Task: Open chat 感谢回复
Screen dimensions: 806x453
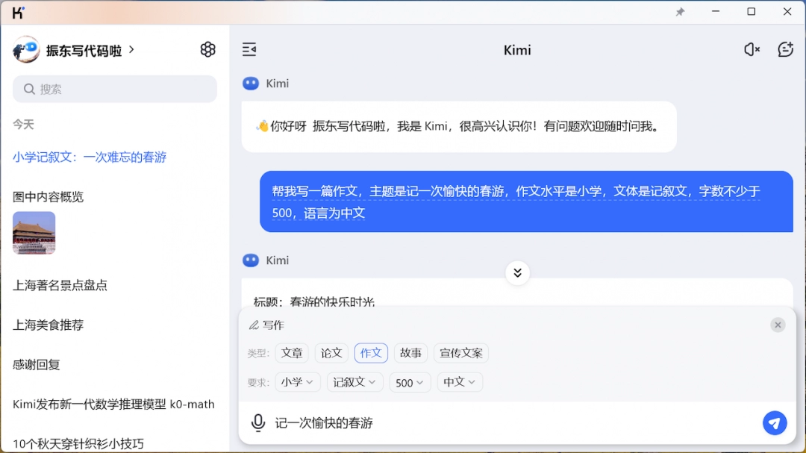Action: tap(37, 364)
